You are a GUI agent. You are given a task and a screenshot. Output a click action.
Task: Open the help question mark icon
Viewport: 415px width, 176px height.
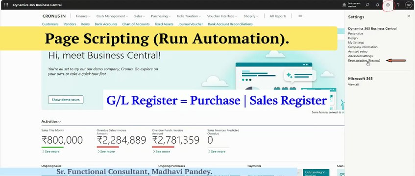[x=398, y=5]
